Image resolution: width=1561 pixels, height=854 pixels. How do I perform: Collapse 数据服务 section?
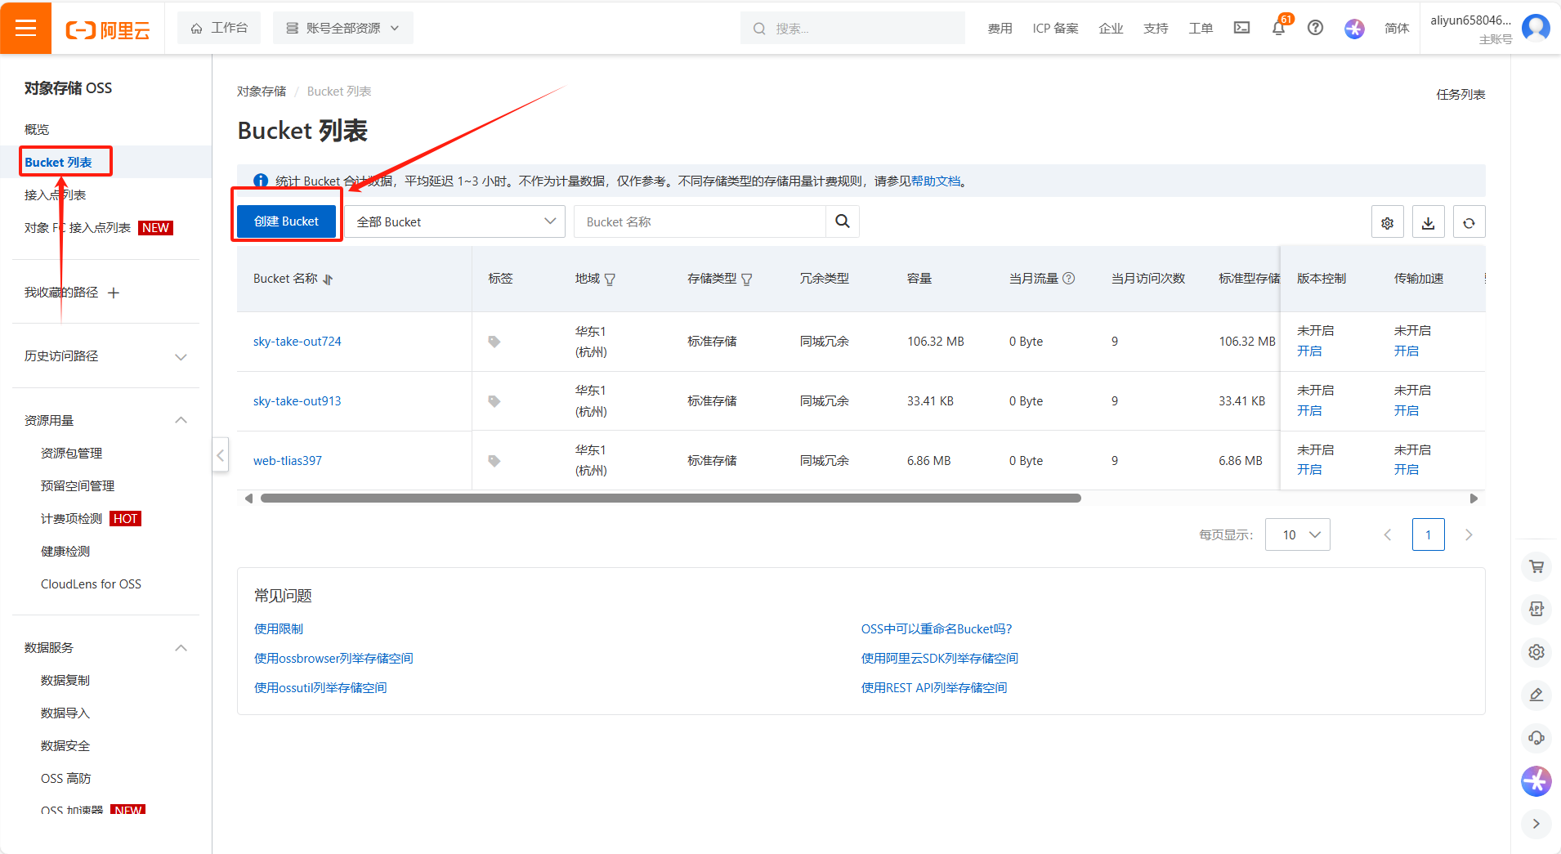[x=181, y=648]
